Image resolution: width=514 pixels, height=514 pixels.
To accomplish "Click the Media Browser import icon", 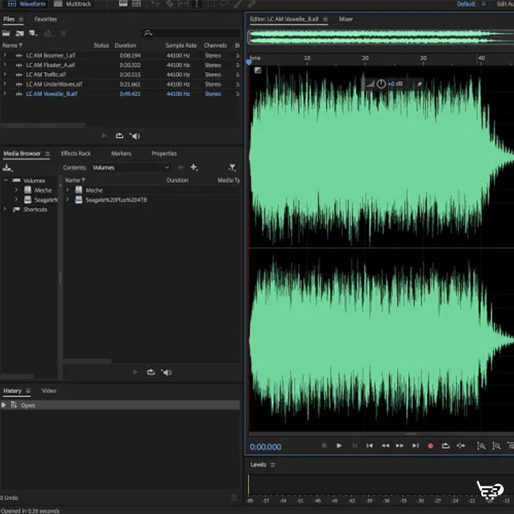I will coord(7,168).
